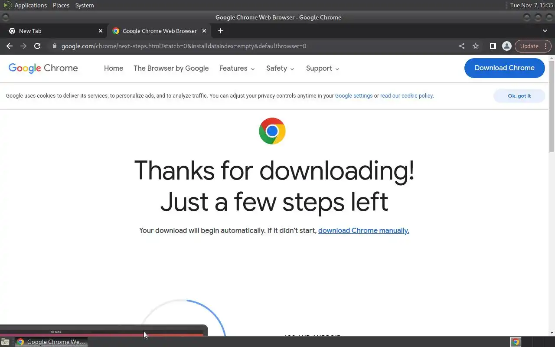Open the tab search chevron
Image resolution: width=555 pixels, height=347 pixels.
(x=545, y=31)
